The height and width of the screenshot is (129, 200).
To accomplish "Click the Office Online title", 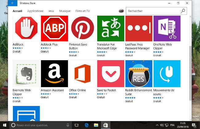I will (78, 90).
